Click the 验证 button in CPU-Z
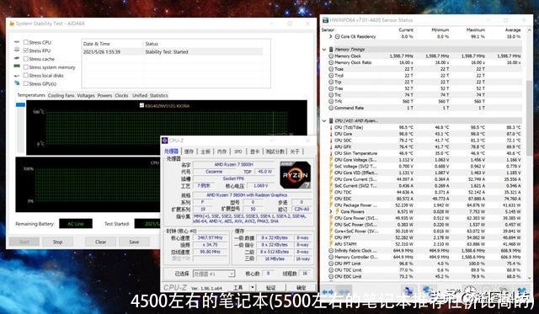The image size is (539, 314). (x=271, y=288)
